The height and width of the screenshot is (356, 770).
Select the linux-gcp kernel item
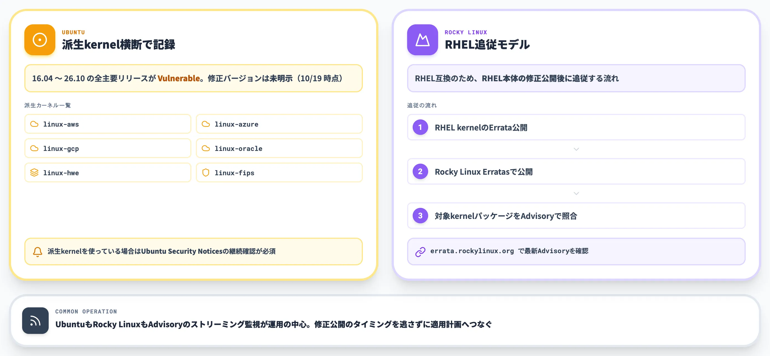coord(108,148)
